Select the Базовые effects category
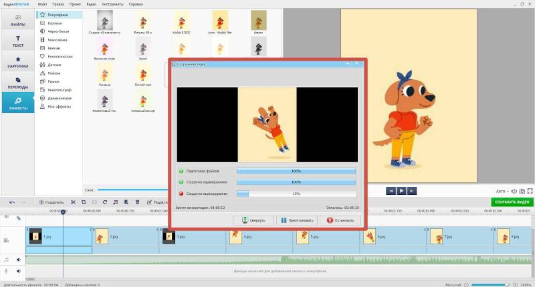The image size is (535, 287). [x=60, y=23]
